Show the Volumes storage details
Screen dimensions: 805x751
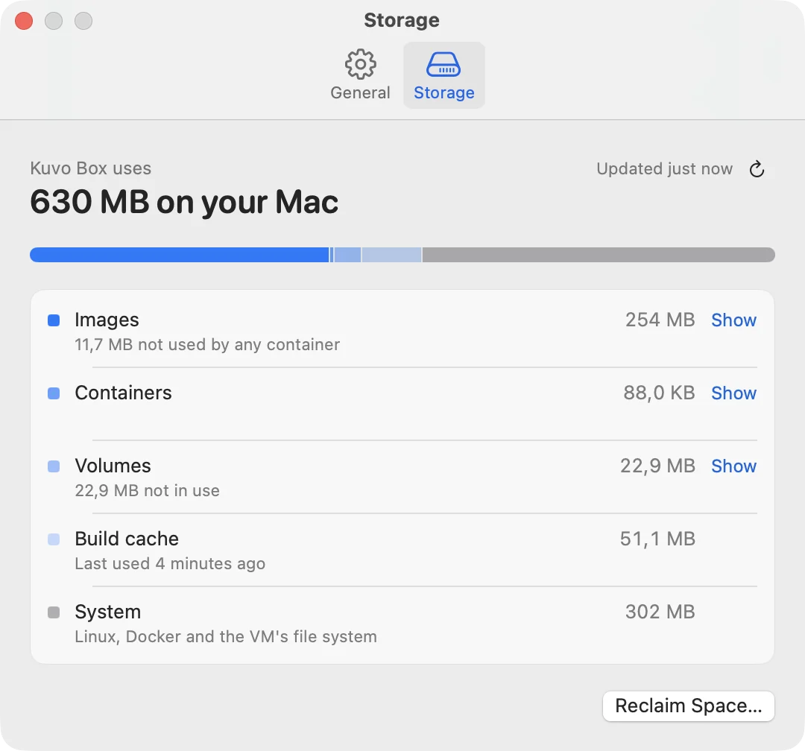[x=733, y=466]
